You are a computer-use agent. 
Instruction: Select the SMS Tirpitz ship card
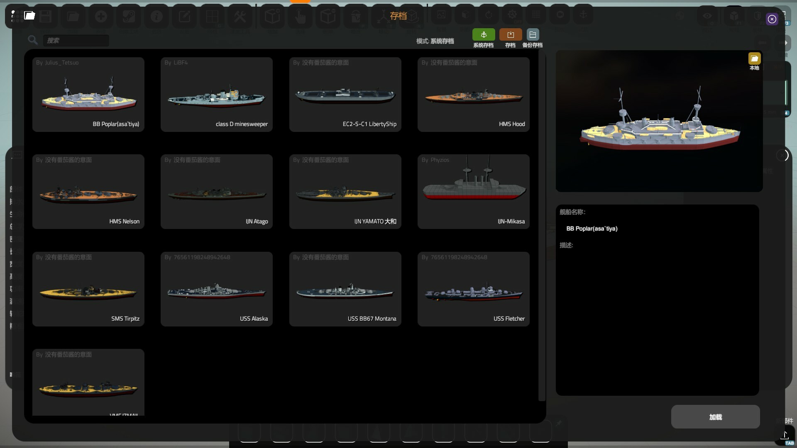click(x=88, y=289)
